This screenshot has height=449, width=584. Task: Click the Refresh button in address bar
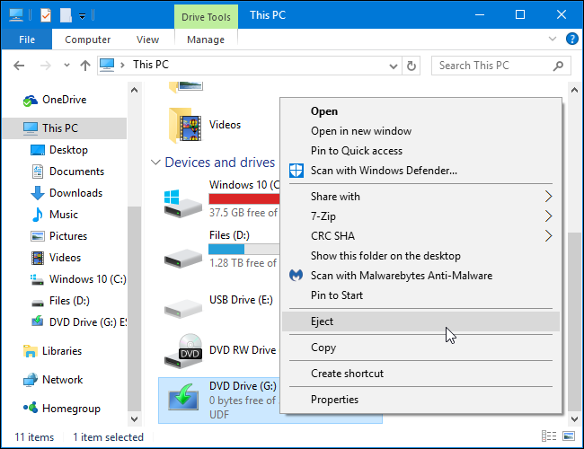coord(411,66)
